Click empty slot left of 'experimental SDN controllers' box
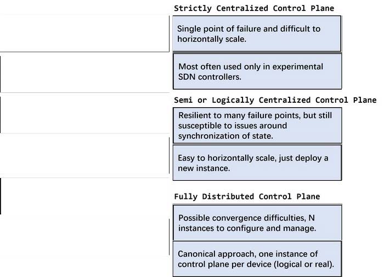The width and height of the screenshot is (384, 277). (84, 73)
